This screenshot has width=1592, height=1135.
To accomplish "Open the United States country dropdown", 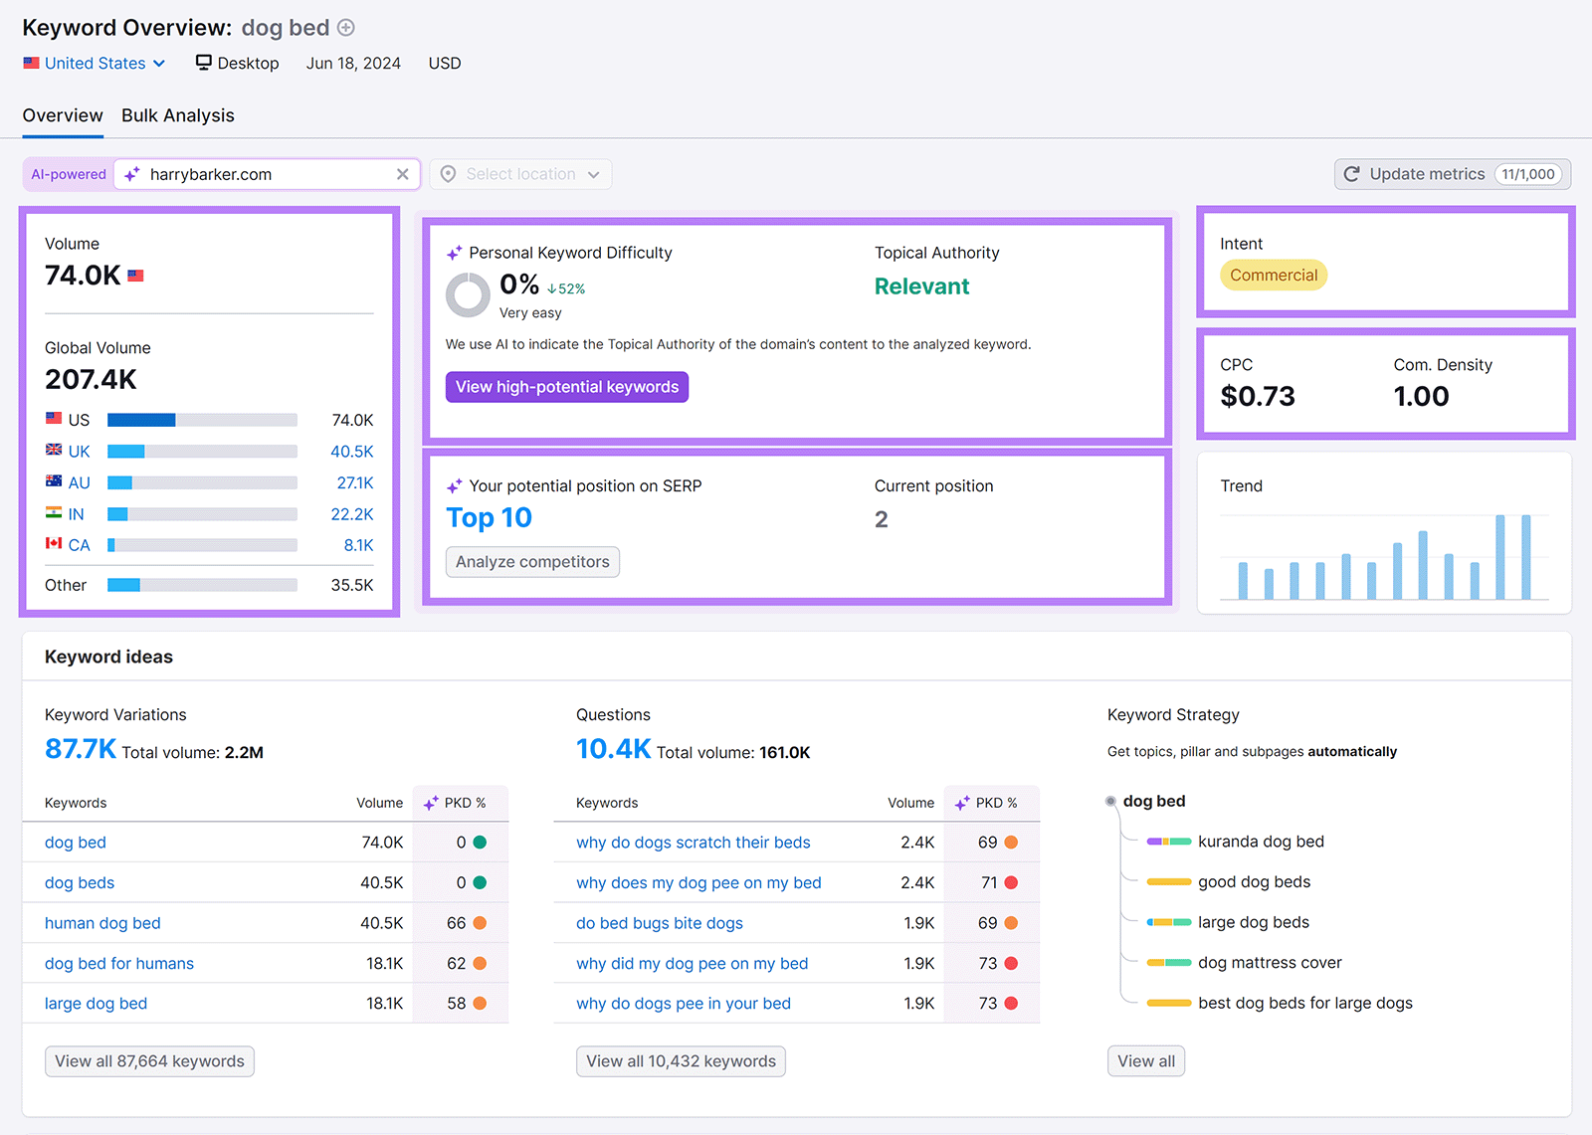I will tap(95, 63).
